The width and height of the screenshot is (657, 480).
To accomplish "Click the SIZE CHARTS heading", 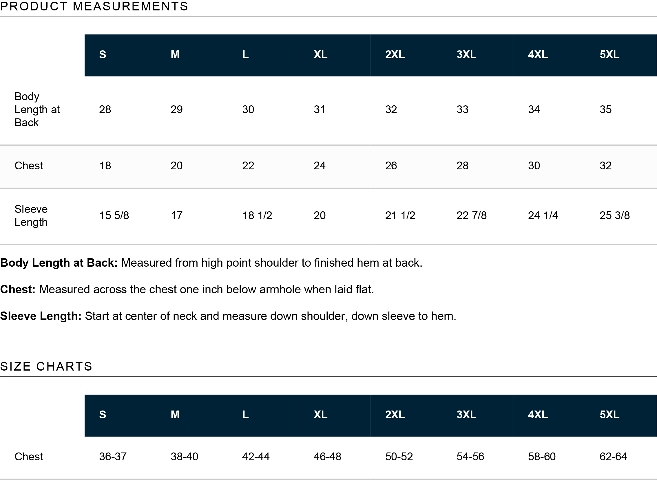I will pyautogui.click(x=46, y=367).
